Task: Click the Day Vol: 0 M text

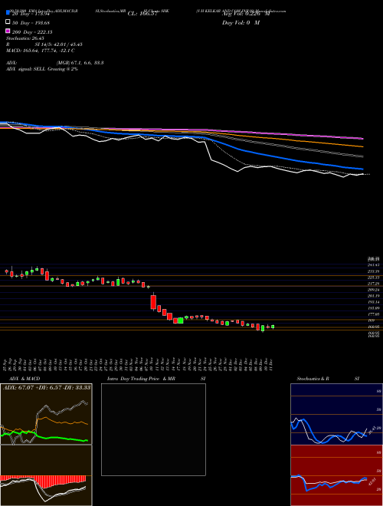Action: click(x=241, y=23)
